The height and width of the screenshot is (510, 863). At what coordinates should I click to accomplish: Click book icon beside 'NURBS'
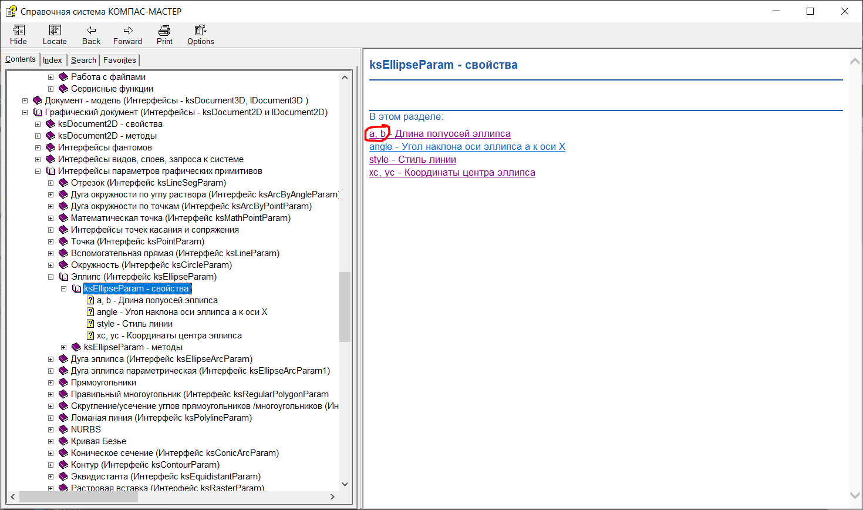pos(63,430)
